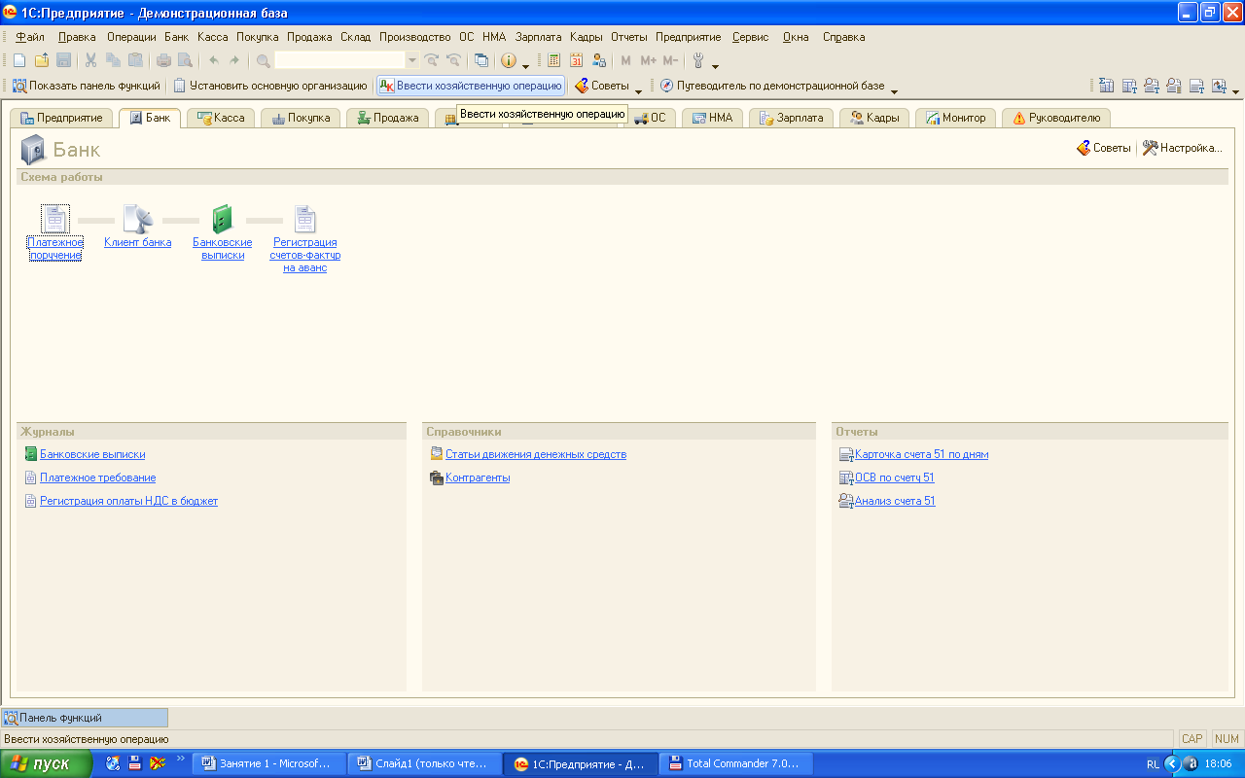The image size is (1245, 778).
Task: Click the user lock icon beside calendar
Action: point(598,60)
